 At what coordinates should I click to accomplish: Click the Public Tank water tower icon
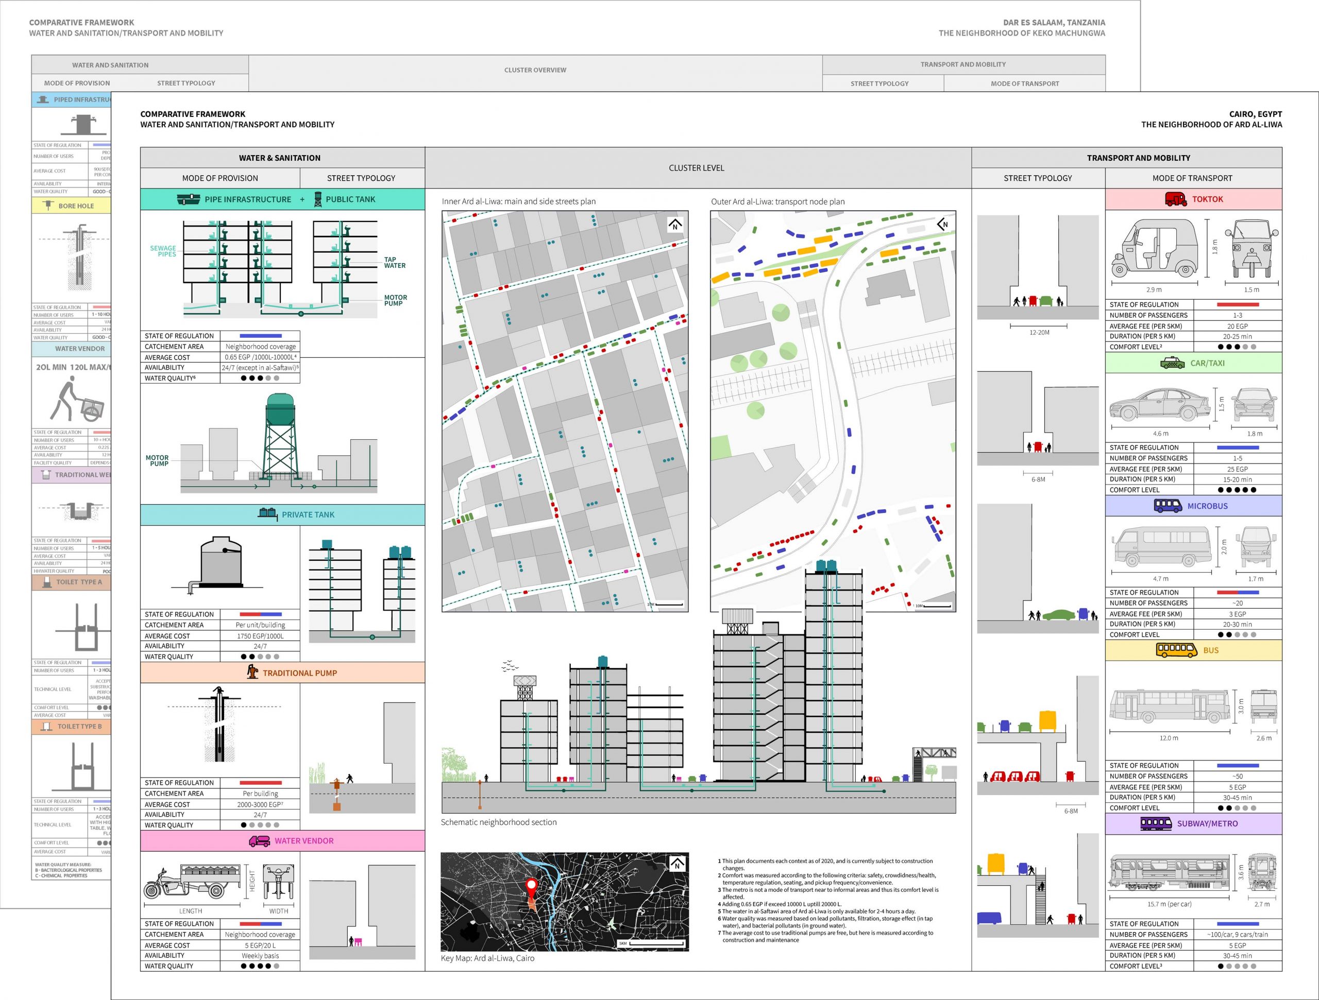(x=318, y=199)
